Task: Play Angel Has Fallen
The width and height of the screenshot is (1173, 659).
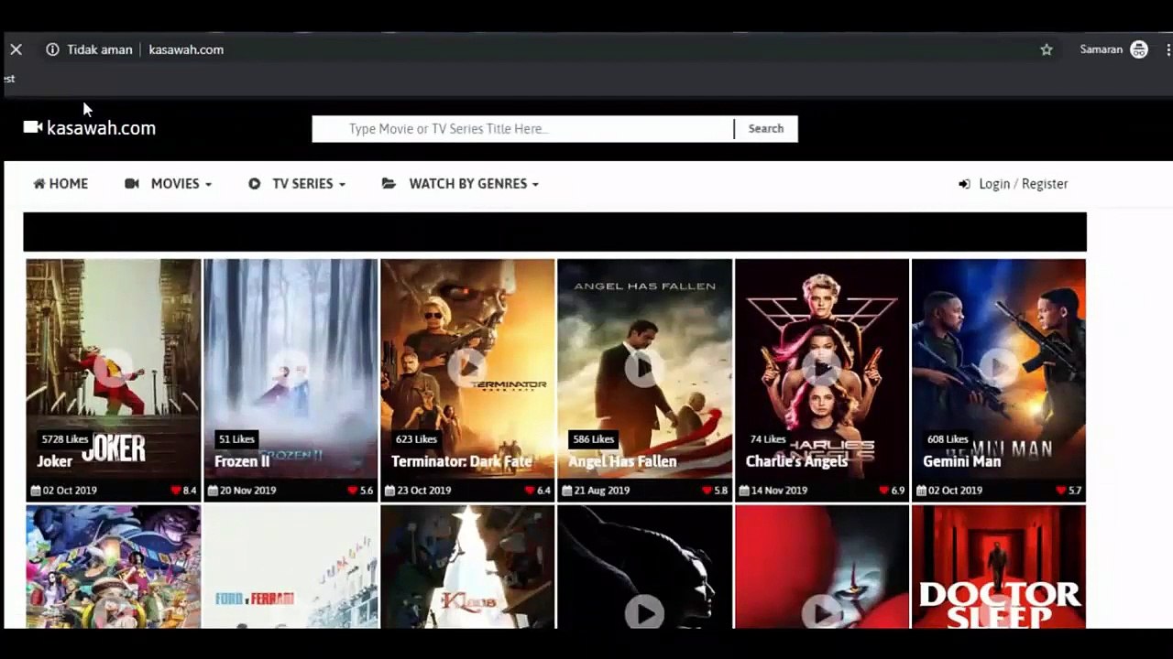Action: [x=644, y=368]
